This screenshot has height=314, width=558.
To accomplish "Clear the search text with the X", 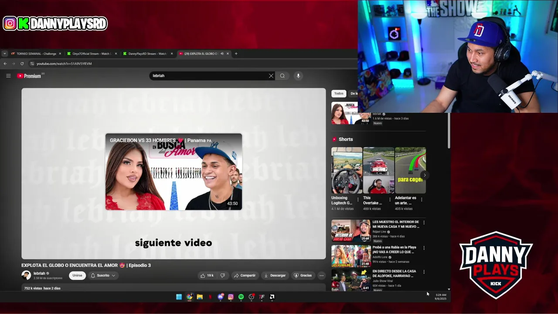I will 271,76.
